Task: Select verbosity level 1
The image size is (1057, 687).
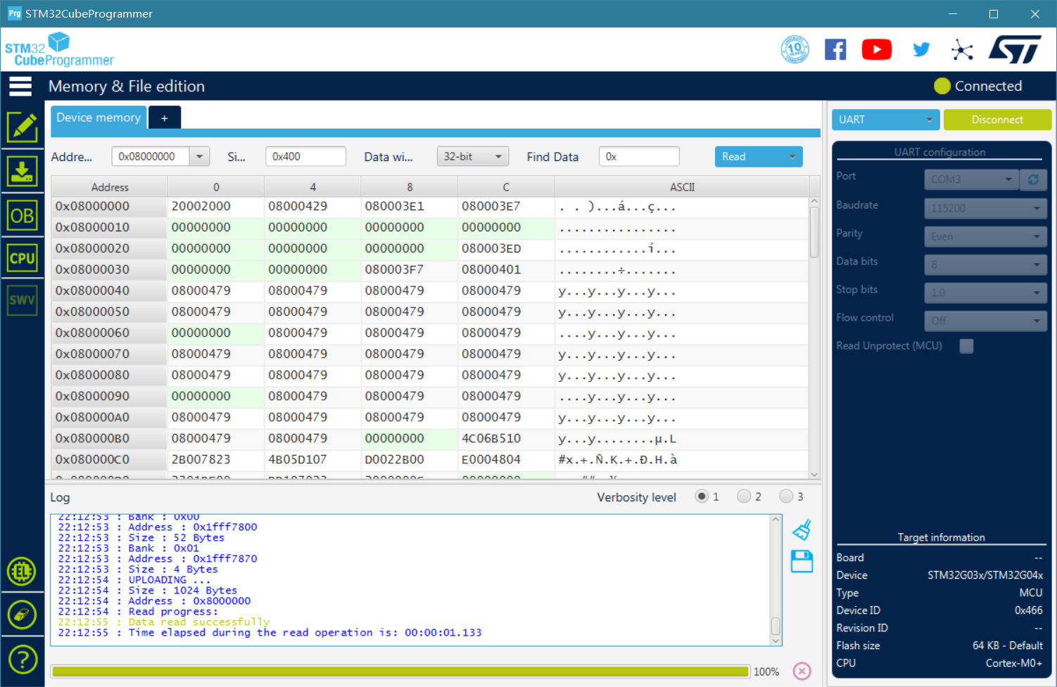Action: click(x=702, y=496)
